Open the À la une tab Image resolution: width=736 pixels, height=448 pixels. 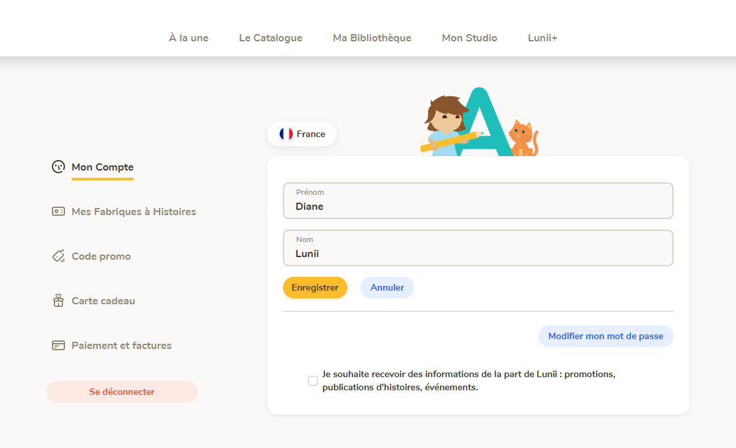pyautogui.click(x=188, y=38)
